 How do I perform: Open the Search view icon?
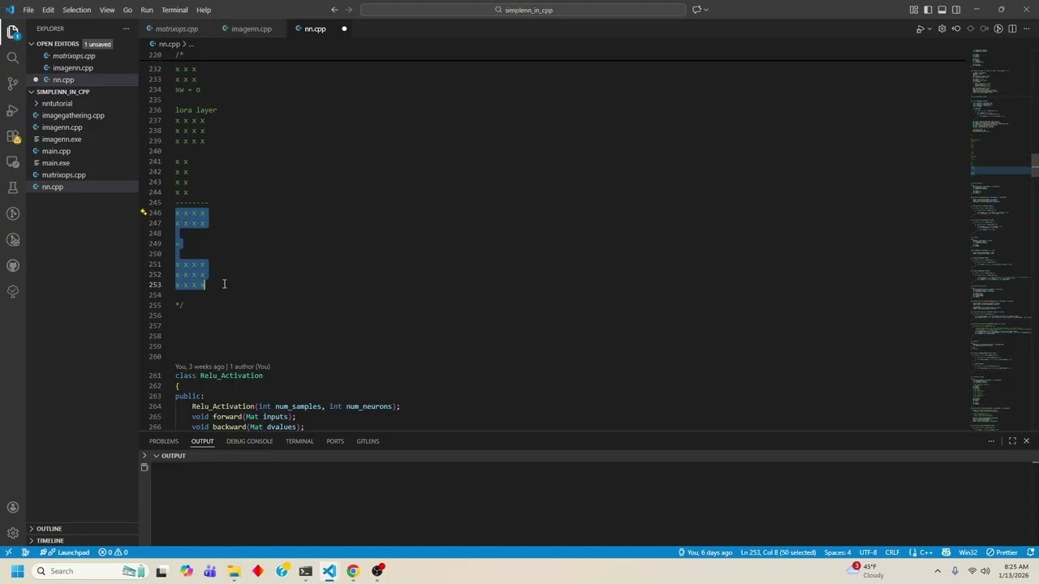coord(12,58)
